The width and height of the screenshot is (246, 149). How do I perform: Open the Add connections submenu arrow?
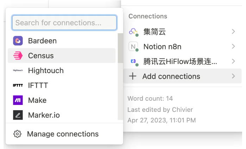click(x=233, y=76)
